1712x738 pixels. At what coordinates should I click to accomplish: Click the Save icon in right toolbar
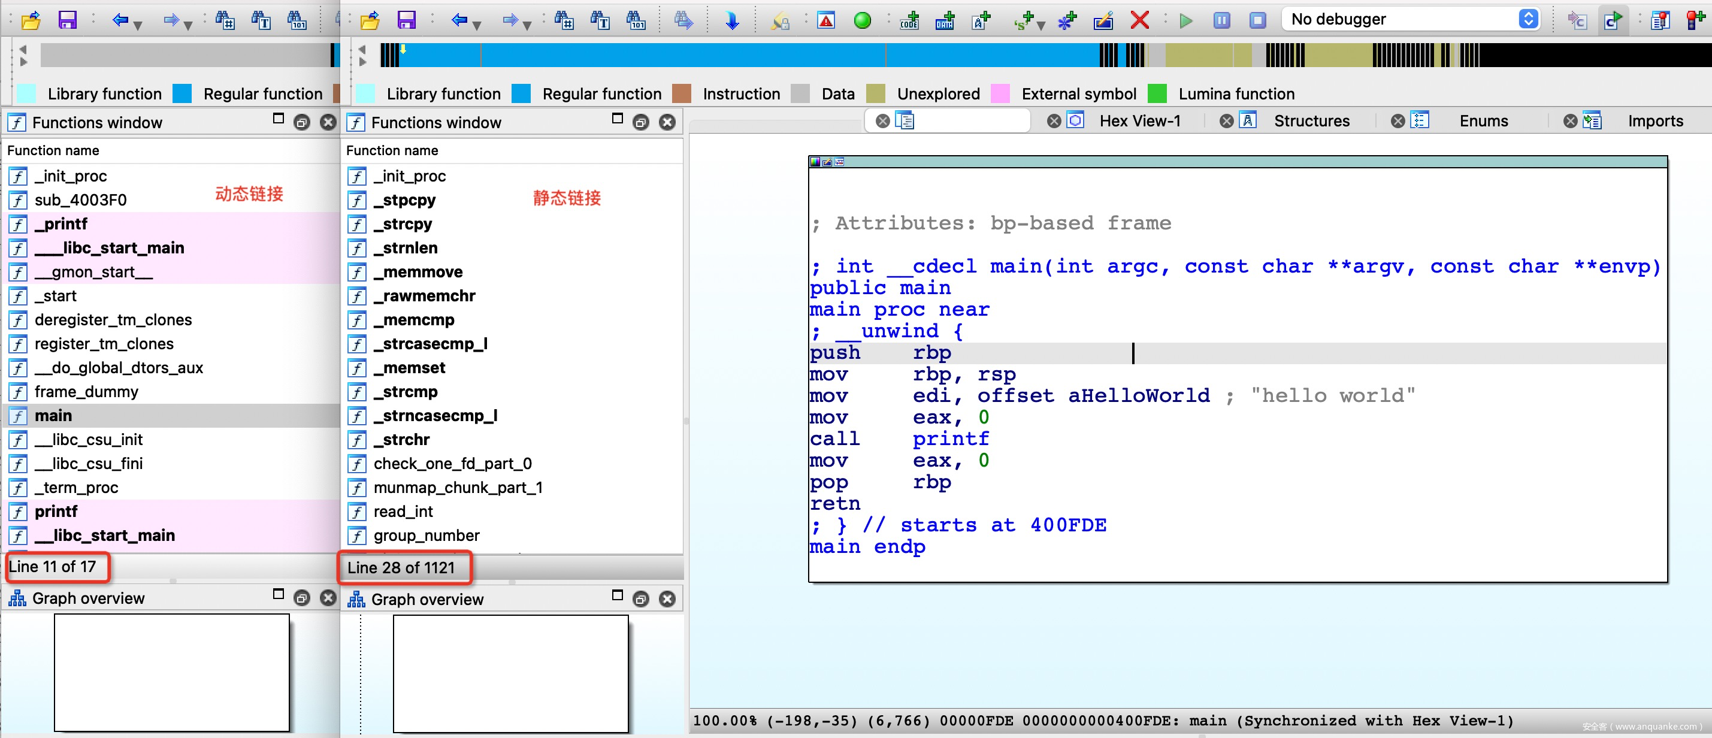click(x=406, y=20)
